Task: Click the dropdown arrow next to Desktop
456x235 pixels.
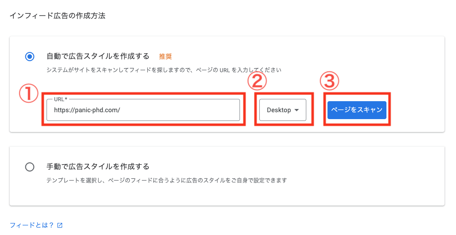Action: [297, 110]
